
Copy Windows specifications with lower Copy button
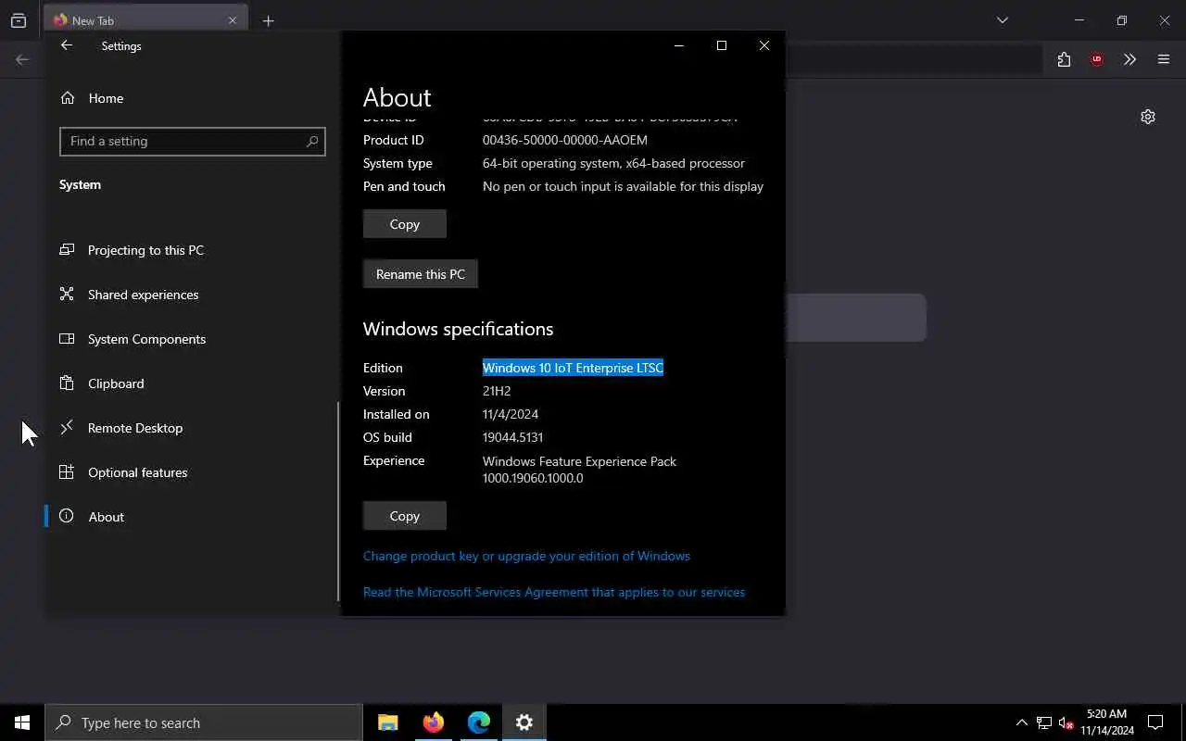pos(405,516)
